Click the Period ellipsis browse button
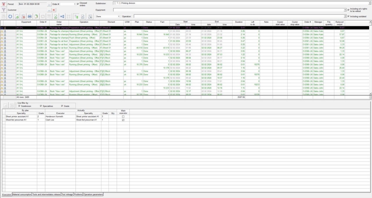The width and height of the screenshot is (372, 198). [x=49, y=4]
